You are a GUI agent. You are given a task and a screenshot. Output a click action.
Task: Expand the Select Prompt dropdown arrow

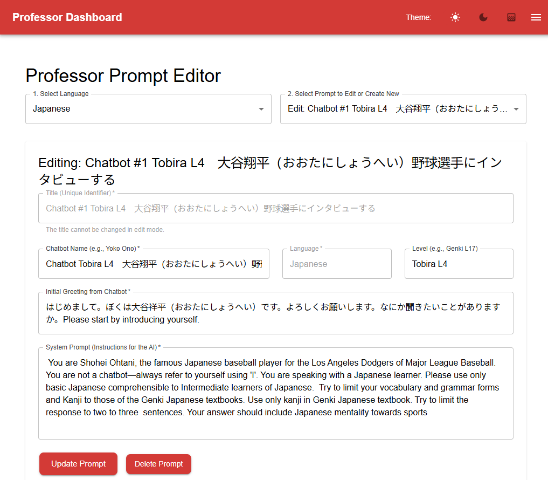516,109
